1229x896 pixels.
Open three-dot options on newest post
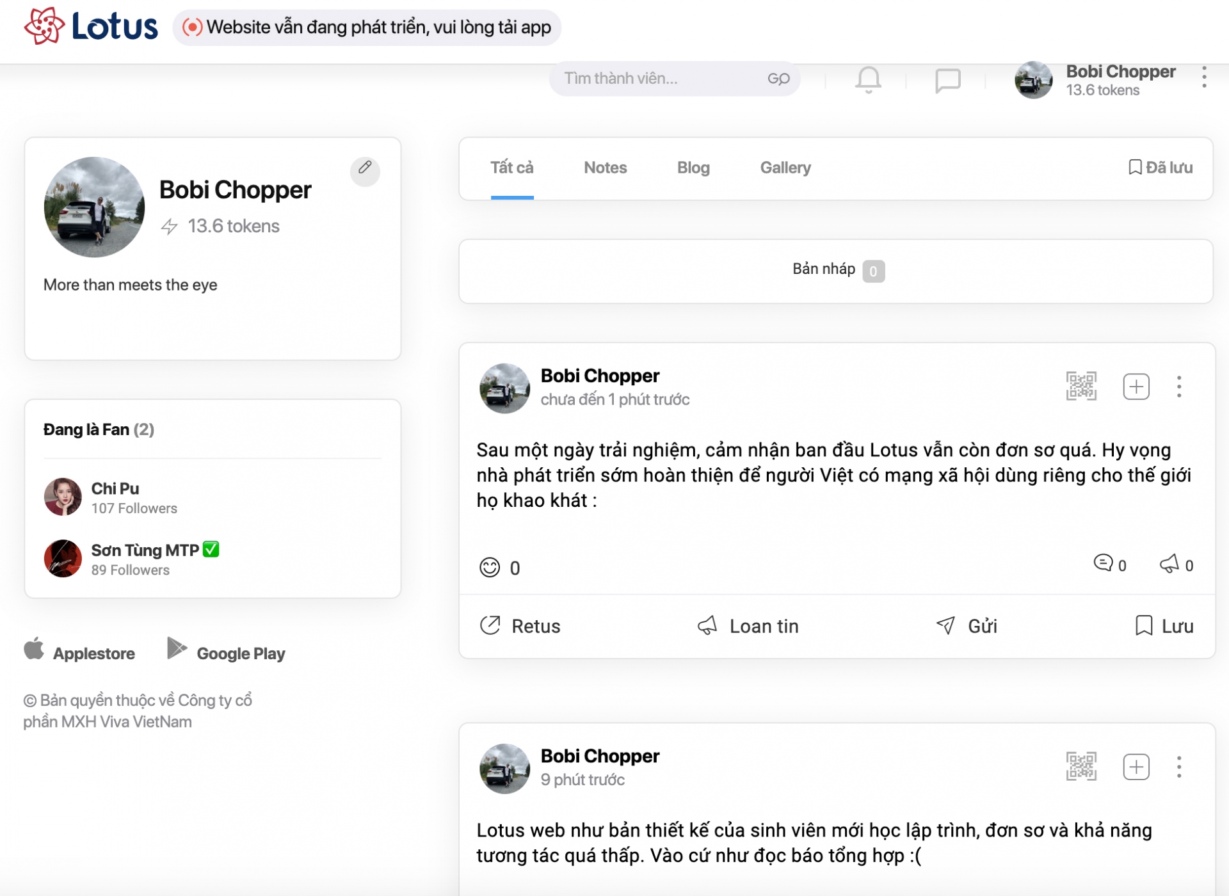tap(1179, 387)
